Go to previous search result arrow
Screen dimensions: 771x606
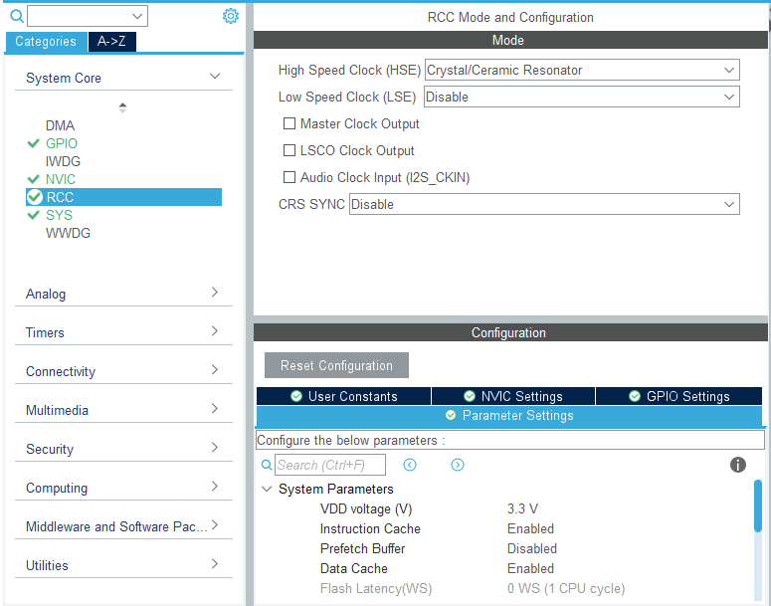(410, 465)
